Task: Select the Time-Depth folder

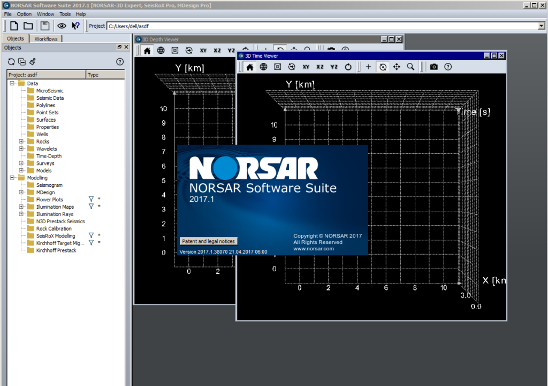Action: (x=49, y=156)
